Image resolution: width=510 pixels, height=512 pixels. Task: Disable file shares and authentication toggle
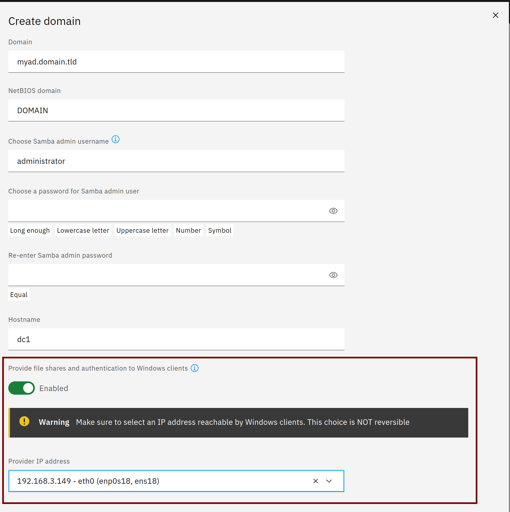point(22,388)
